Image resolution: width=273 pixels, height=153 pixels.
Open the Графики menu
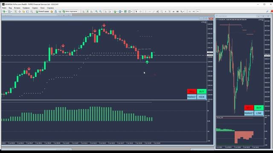[x=26, y=8]
